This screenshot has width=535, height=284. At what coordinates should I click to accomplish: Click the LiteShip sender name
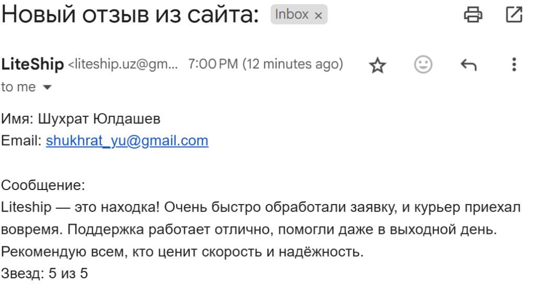click(32, 64)
